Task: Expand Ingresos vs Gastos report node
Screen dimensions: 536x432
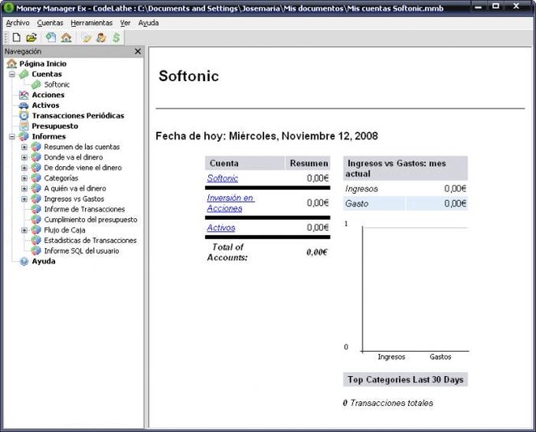Action: (24, 199)
